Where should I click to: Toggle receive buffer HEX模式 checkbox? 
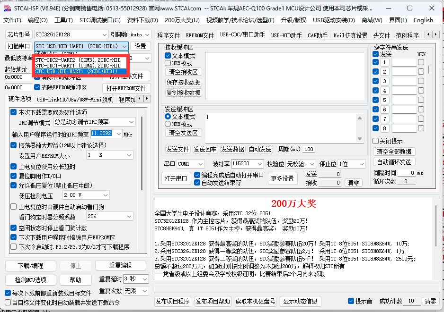168,63
